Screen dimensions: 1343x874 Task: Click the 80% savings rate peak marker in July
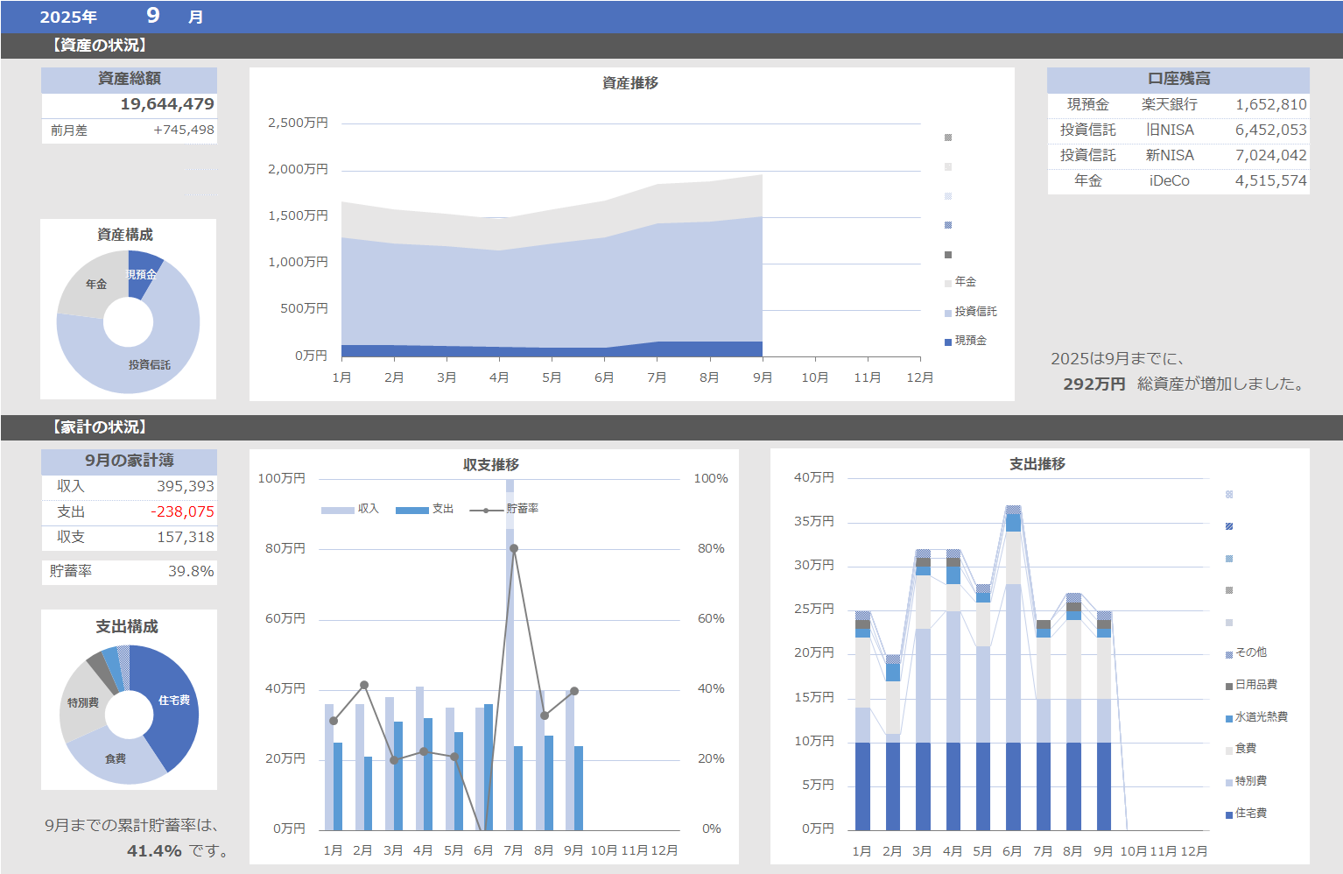(514, 549)
